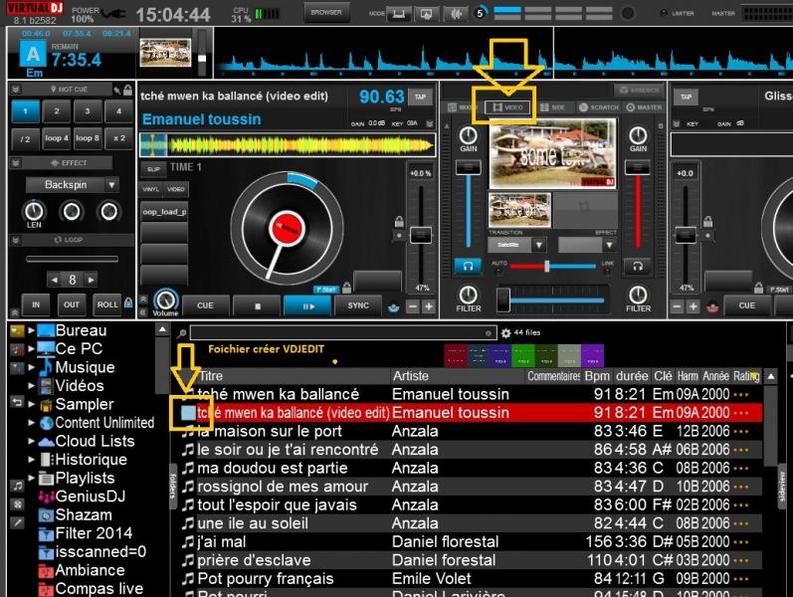
Task: Click the deck B FILTER knob
Action: click(638, 296)
